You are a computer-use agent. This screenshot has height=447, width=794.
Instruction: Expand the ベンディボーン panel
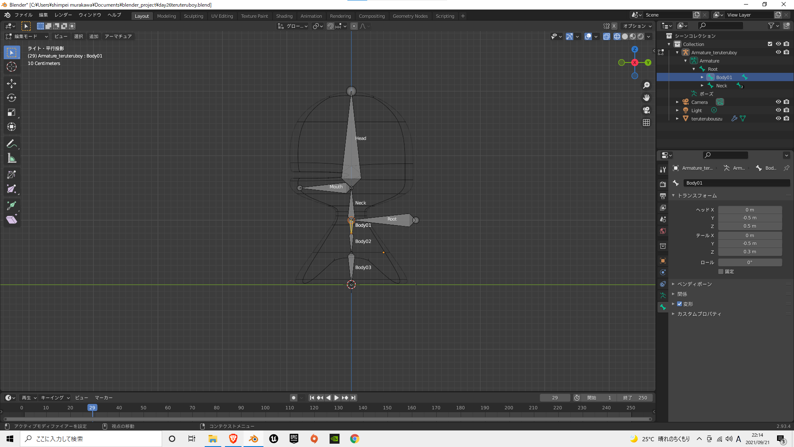point(694,284)
